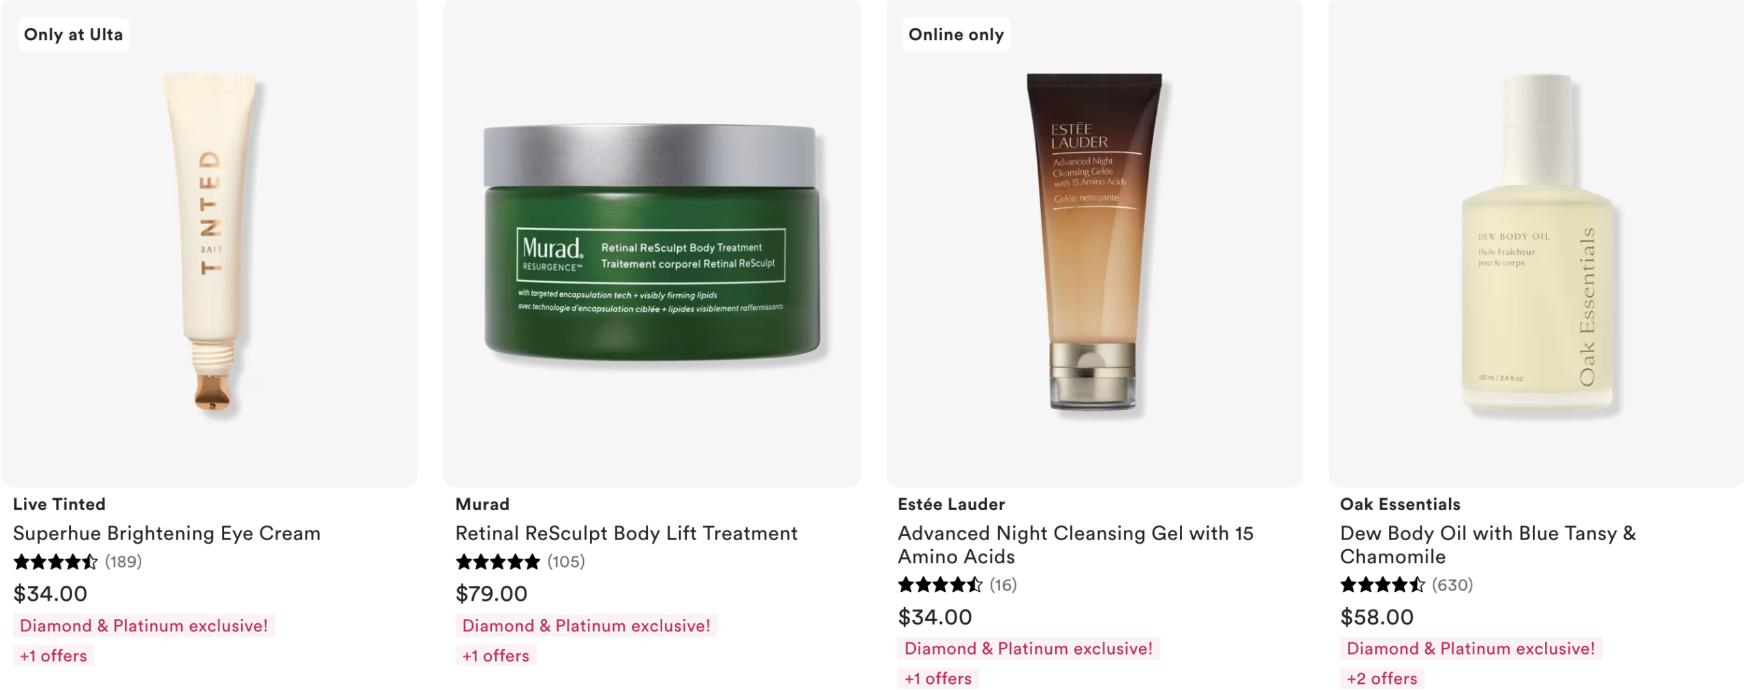Open Oak Essentials Dew Body Oil image

1536,242
